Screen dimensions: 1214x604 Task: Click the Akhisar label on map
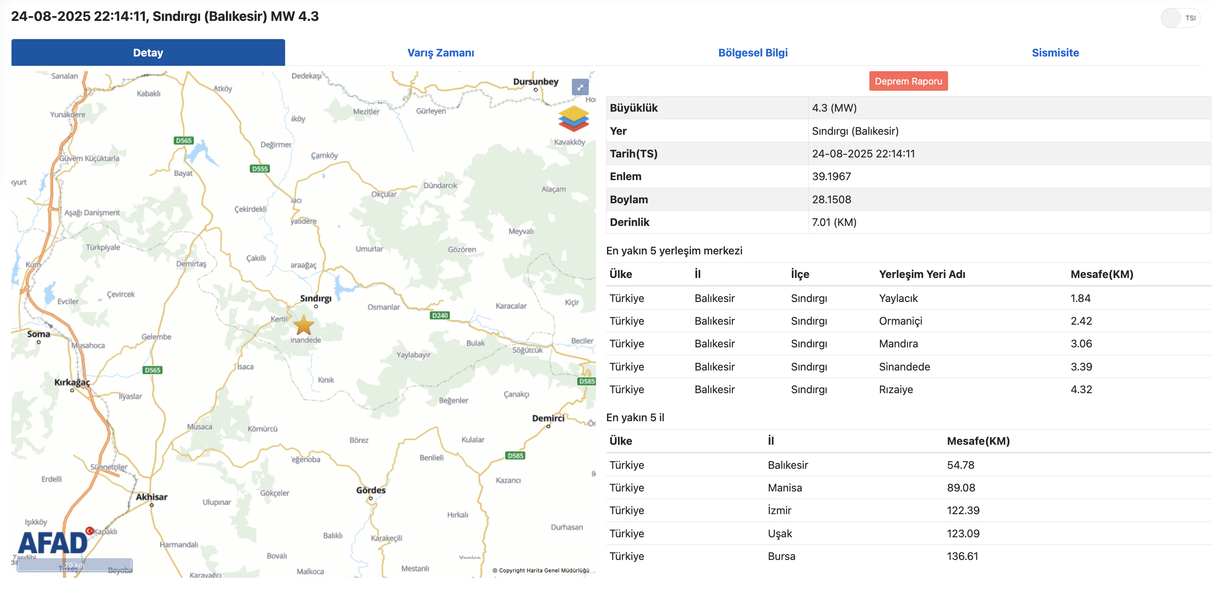tap(151, 497)
